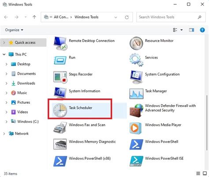Screen dimensions: 209x177
Task: Launch Windows PowerShell ISE icon
Action: click(136, 161)
